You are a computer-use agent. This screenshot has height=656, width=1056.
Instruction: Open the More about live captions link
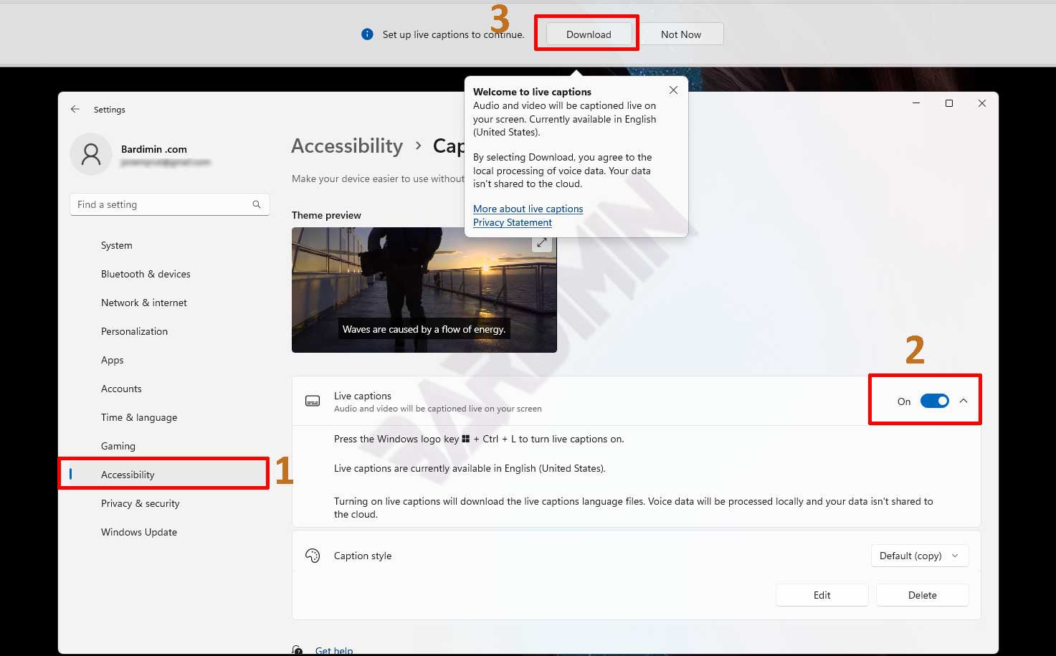[528, 209]
